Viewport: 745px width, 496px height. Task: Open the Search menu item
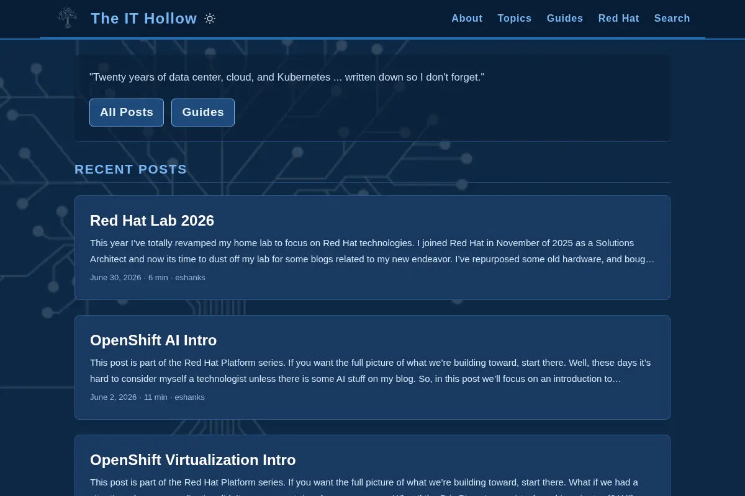coord(672,19)
